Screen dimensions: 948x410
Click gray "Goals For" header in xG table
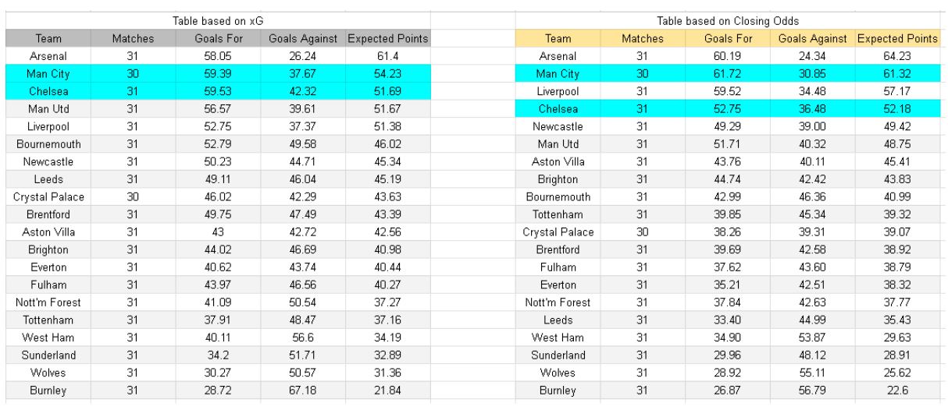pos(219,38)
